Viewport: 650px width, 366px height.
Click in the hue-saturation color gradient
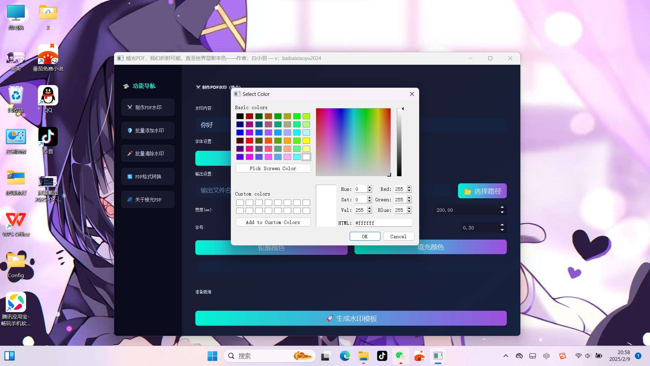click(x=353, y=142)
